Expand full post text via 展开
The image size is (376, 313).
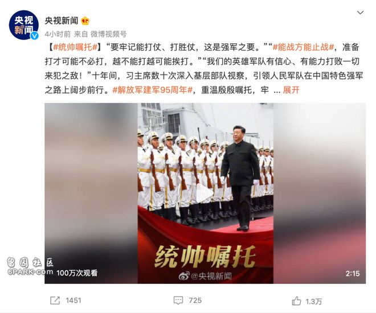291,90
